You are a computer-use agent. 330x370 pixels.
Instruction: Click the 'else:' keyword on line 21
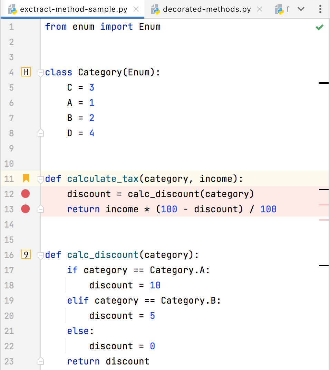(80, 331)
